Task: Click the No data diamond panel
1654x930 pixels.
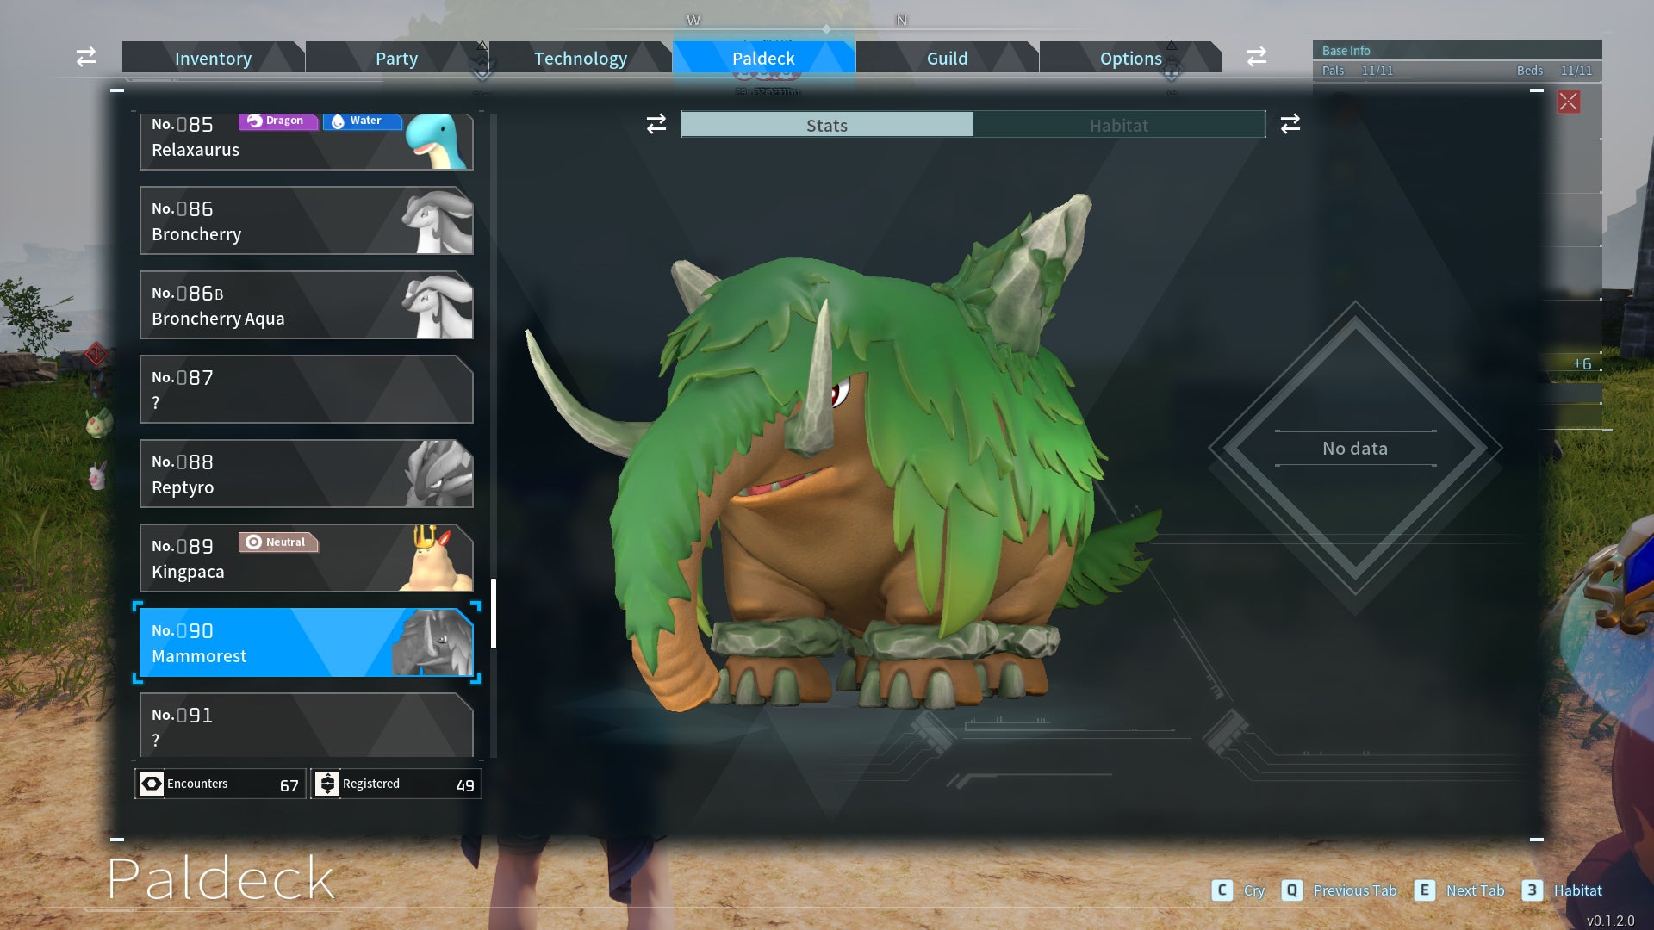Action: 1355,449
